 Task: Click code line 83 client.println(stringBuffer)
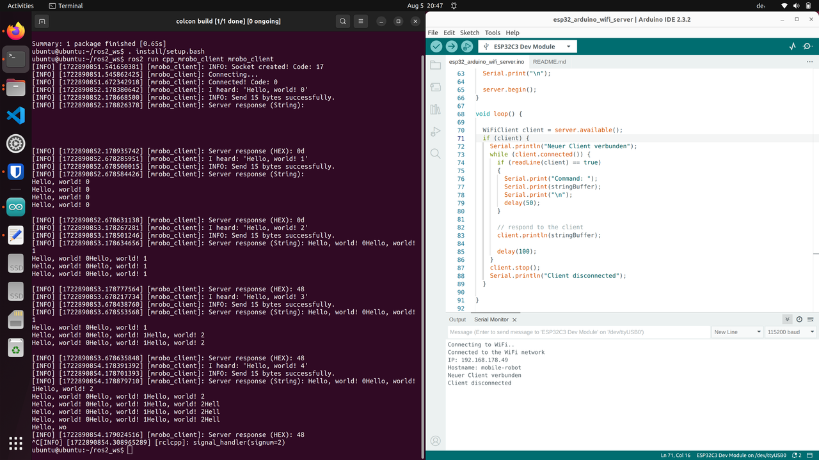point(549,235)
